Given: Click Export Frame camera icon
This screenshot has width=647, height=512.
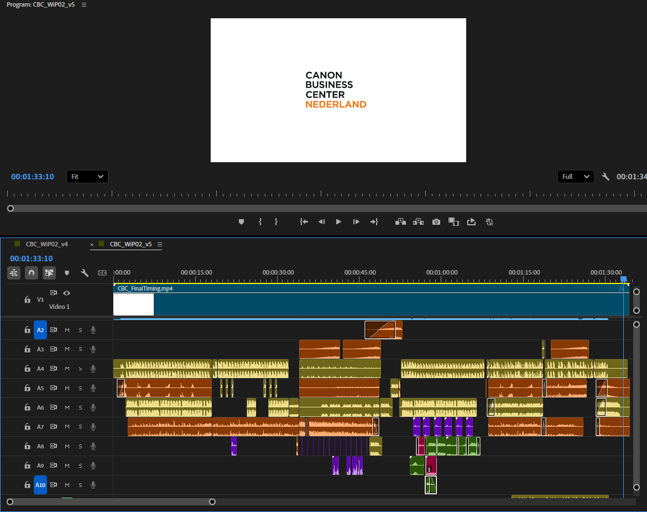Looking at the screenshot, I should tap(436, 221).
